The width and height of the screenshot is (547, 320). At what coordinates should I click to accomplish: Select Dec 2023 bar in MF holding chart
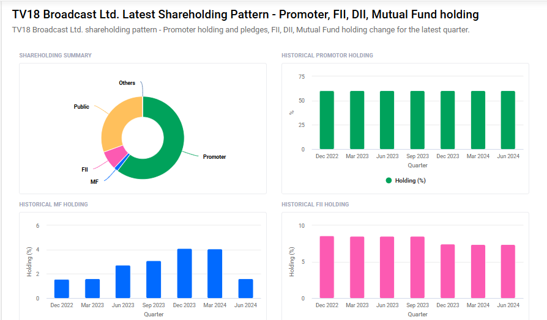point(185,274)
